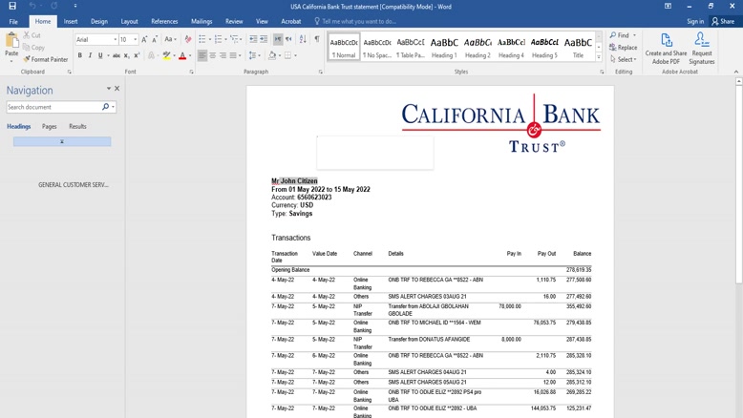
Task: Expand the font size dropdown
Action: (x=135, y=39)
